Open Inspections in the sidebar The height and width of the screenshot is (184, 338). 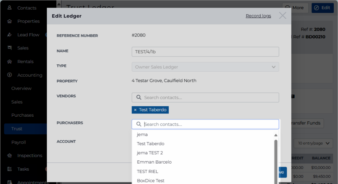click(x=30, y=156)
